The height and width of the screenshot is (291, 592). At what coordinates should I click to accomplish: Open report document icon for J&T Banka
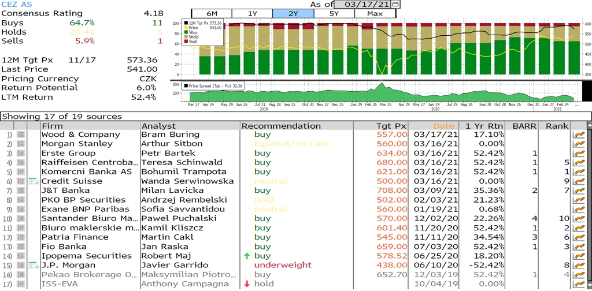pos(21,191)
